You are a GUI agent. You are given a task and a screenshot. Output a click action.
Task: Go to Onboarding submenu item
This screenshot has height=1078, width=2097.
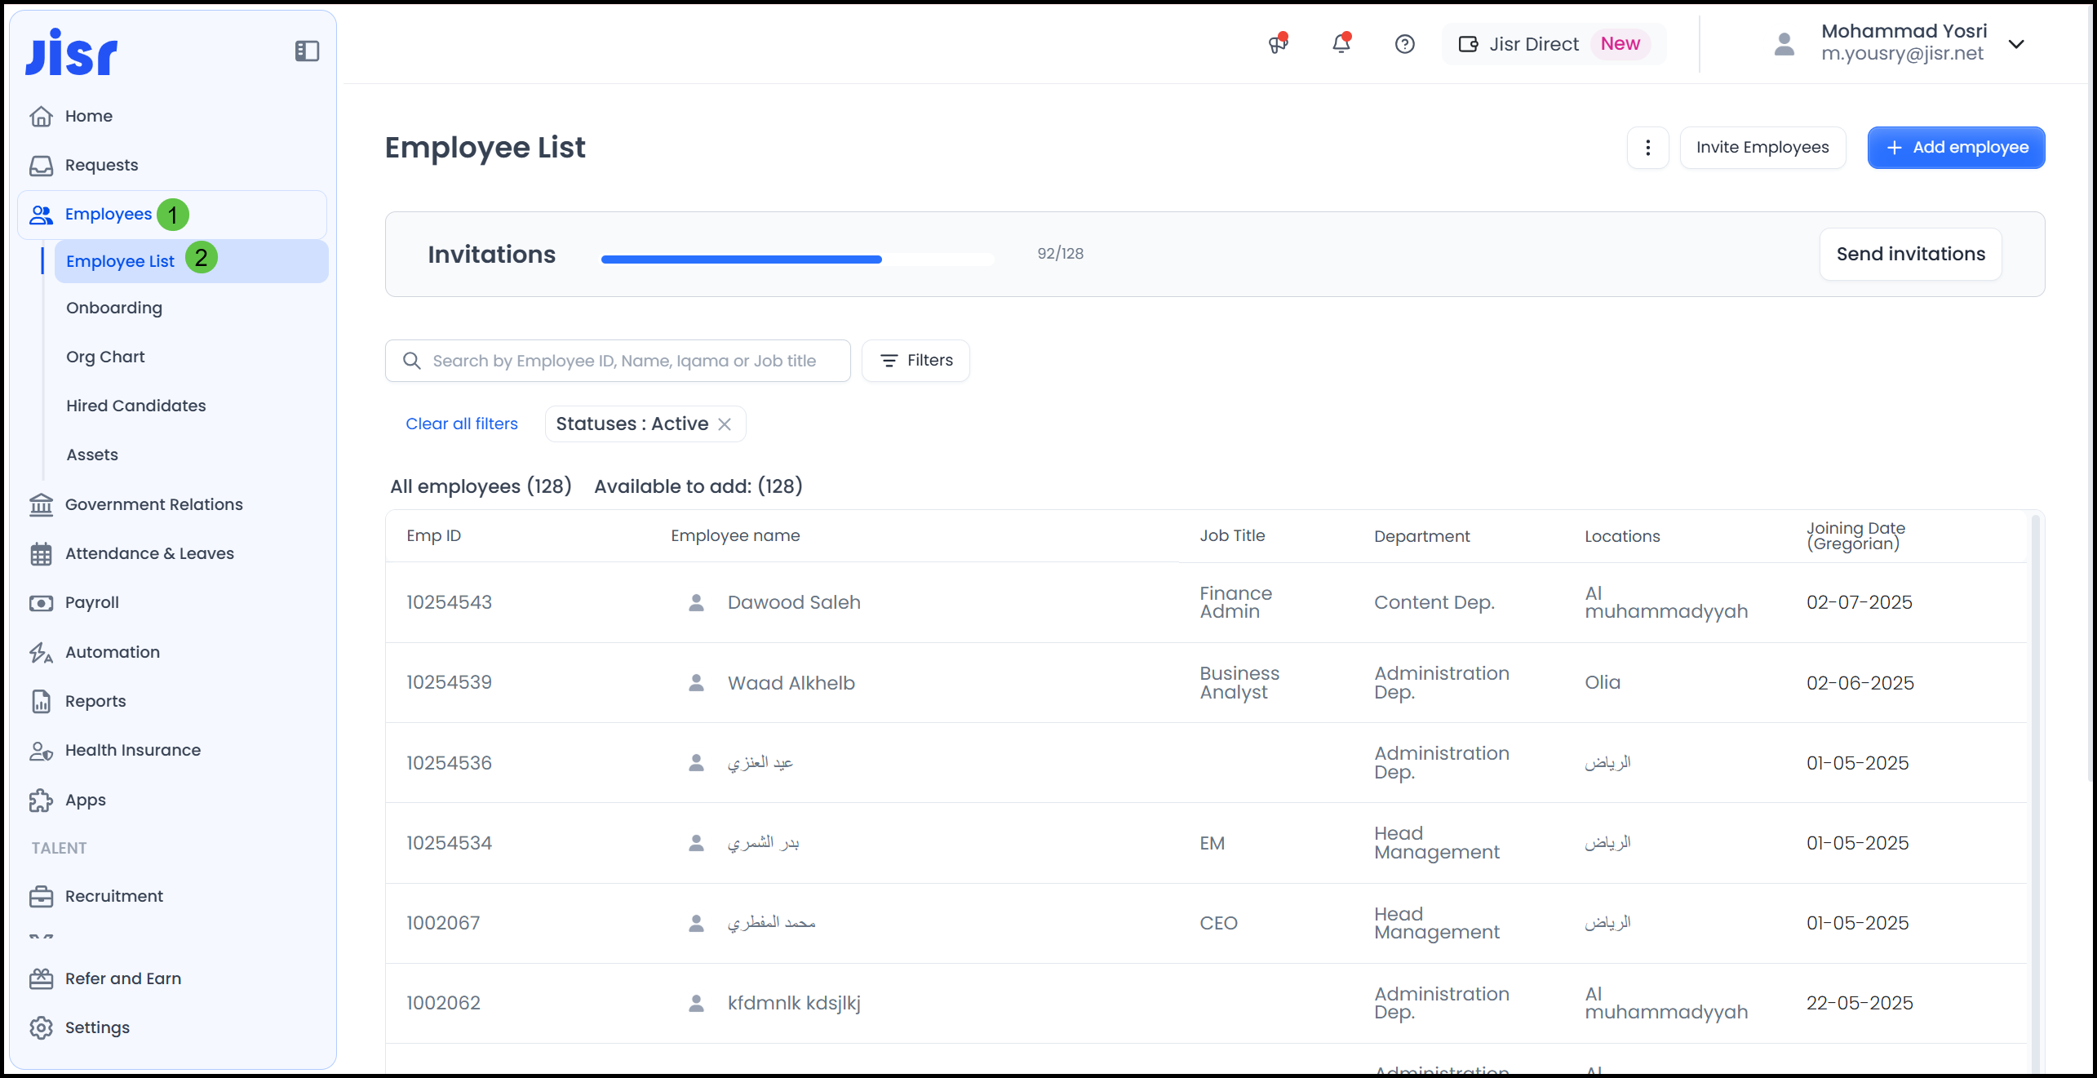[114, 308]
